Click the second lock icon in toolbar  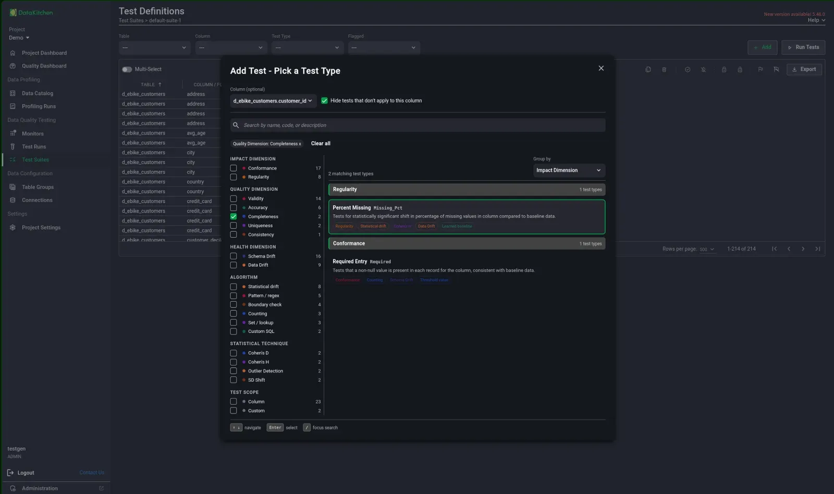point(740,69)
